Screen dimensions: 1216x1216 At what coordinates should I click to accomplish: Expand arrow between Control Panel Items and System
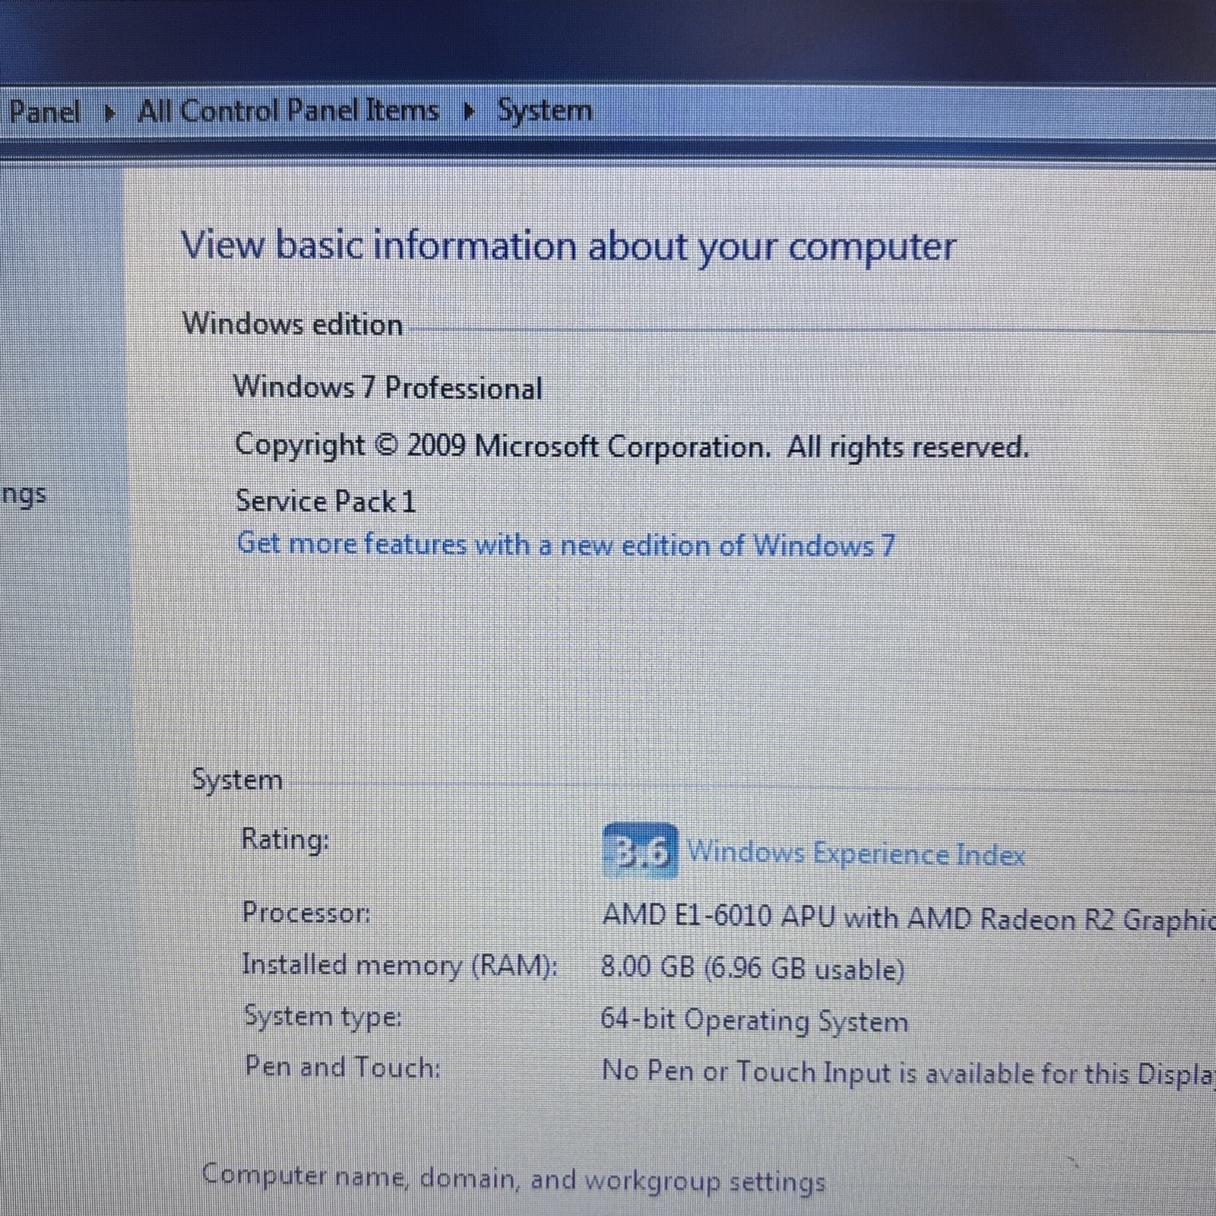tap(469, 112)
